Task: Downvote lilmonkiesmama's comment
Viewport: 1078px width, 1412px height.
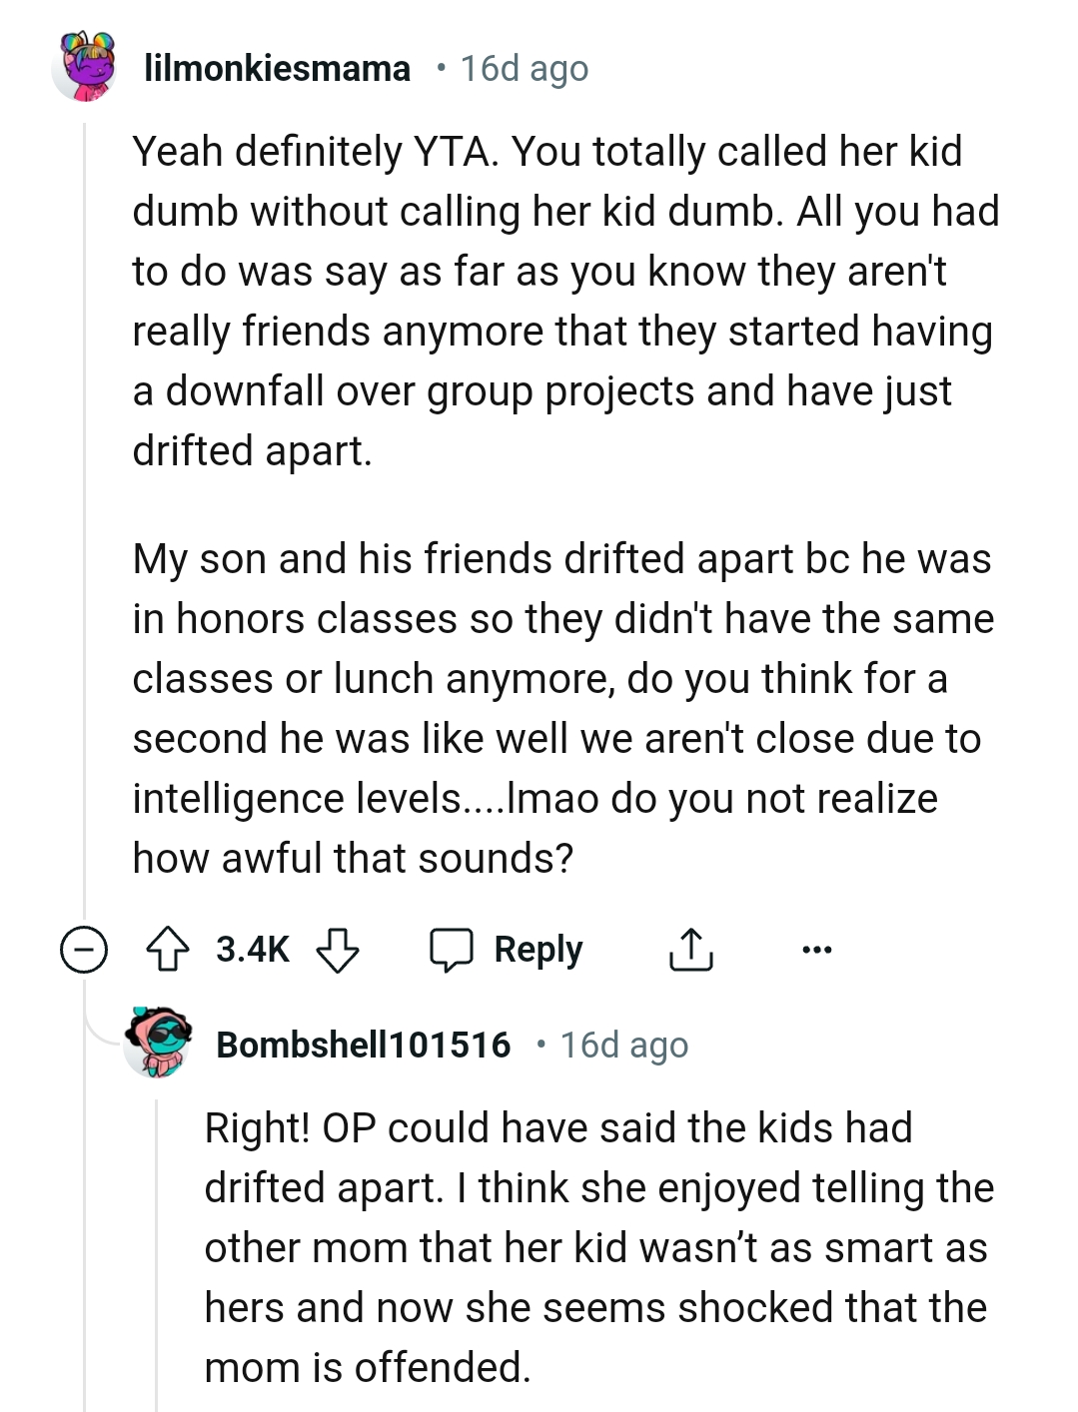Action: click(x=338, y=950)
